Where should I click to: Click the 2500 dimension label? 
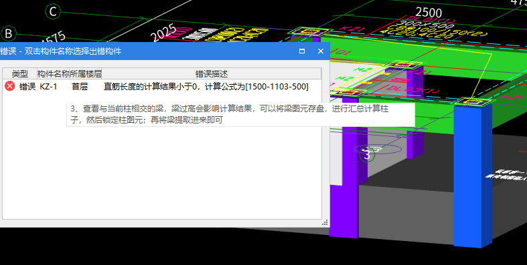coord(429,13)
